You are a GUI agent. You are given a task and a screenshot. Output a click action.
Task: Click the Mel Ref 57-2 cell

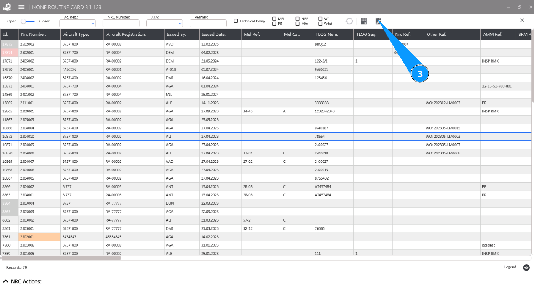261,220
